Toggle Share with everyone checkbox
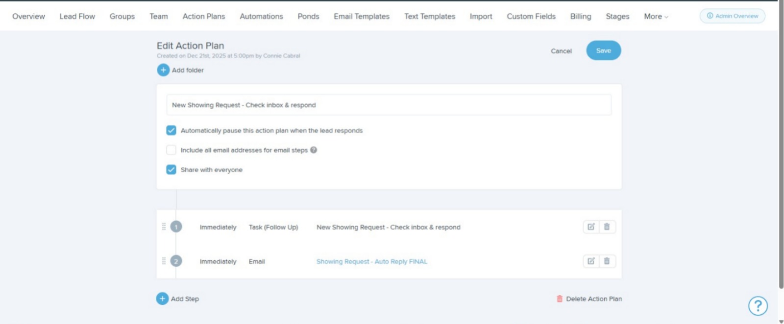Viewport: 784px width, 324px height. coord(171,170)
